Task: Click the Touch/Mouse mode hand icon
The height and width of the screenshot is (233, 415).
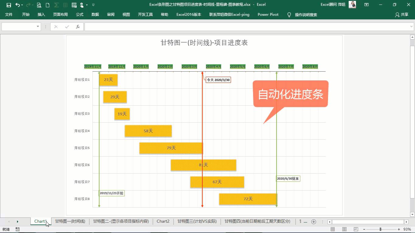Action: tap(82, 5)
